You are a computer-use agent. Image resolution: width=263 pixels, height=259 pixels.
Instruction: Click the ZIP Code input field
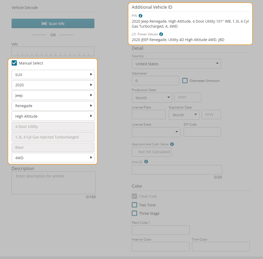(x=202, y=132)
